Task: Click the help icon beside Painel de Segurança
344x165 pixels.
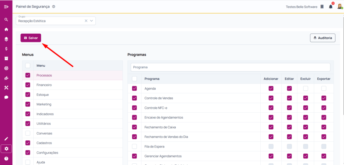Action: (x=54, y=7)
